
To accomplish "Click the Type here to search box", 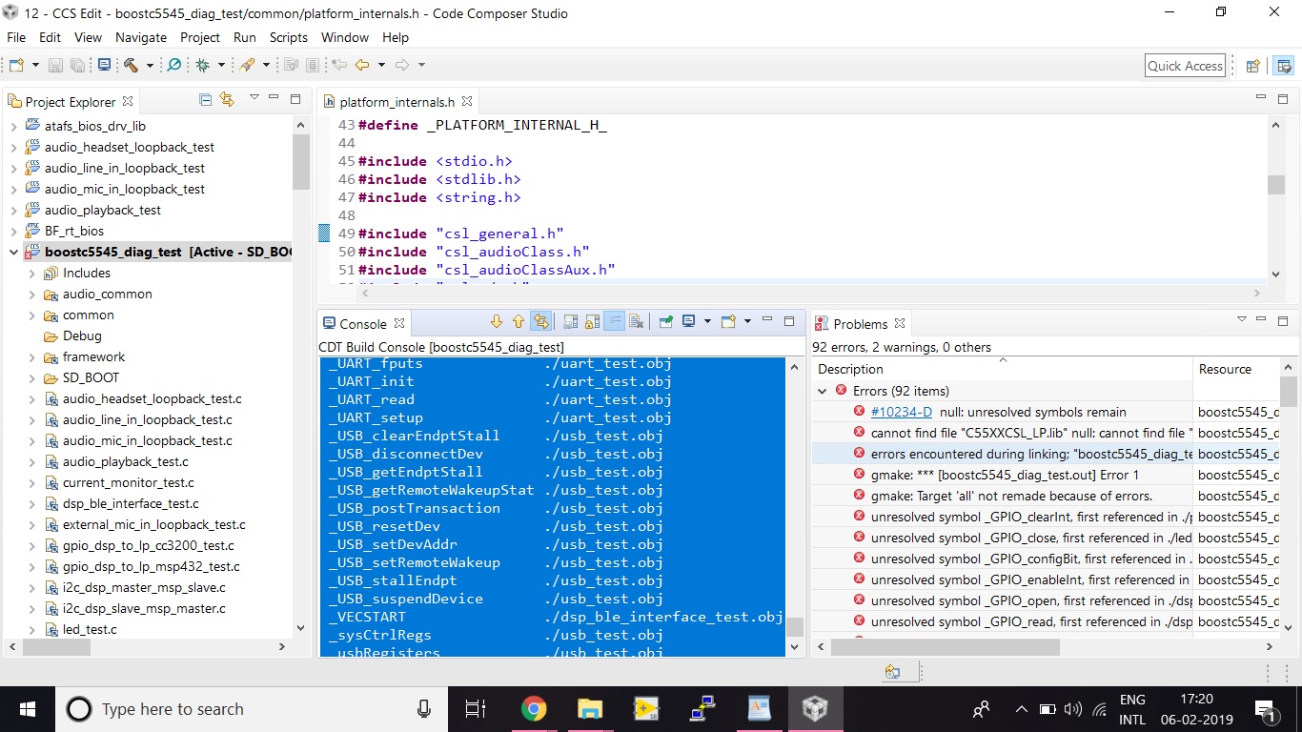I will pos(252,709).
